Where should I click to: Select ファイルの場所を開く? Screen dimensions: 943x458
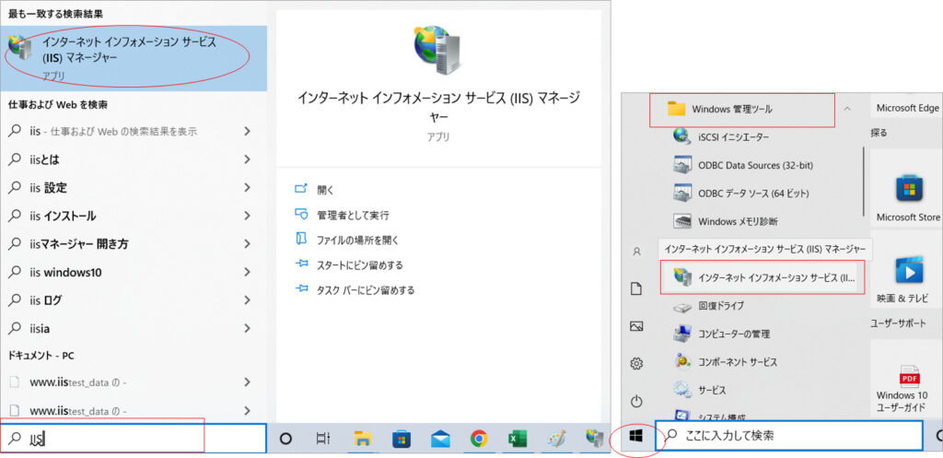pyautogui.click(x=358, y=241)
